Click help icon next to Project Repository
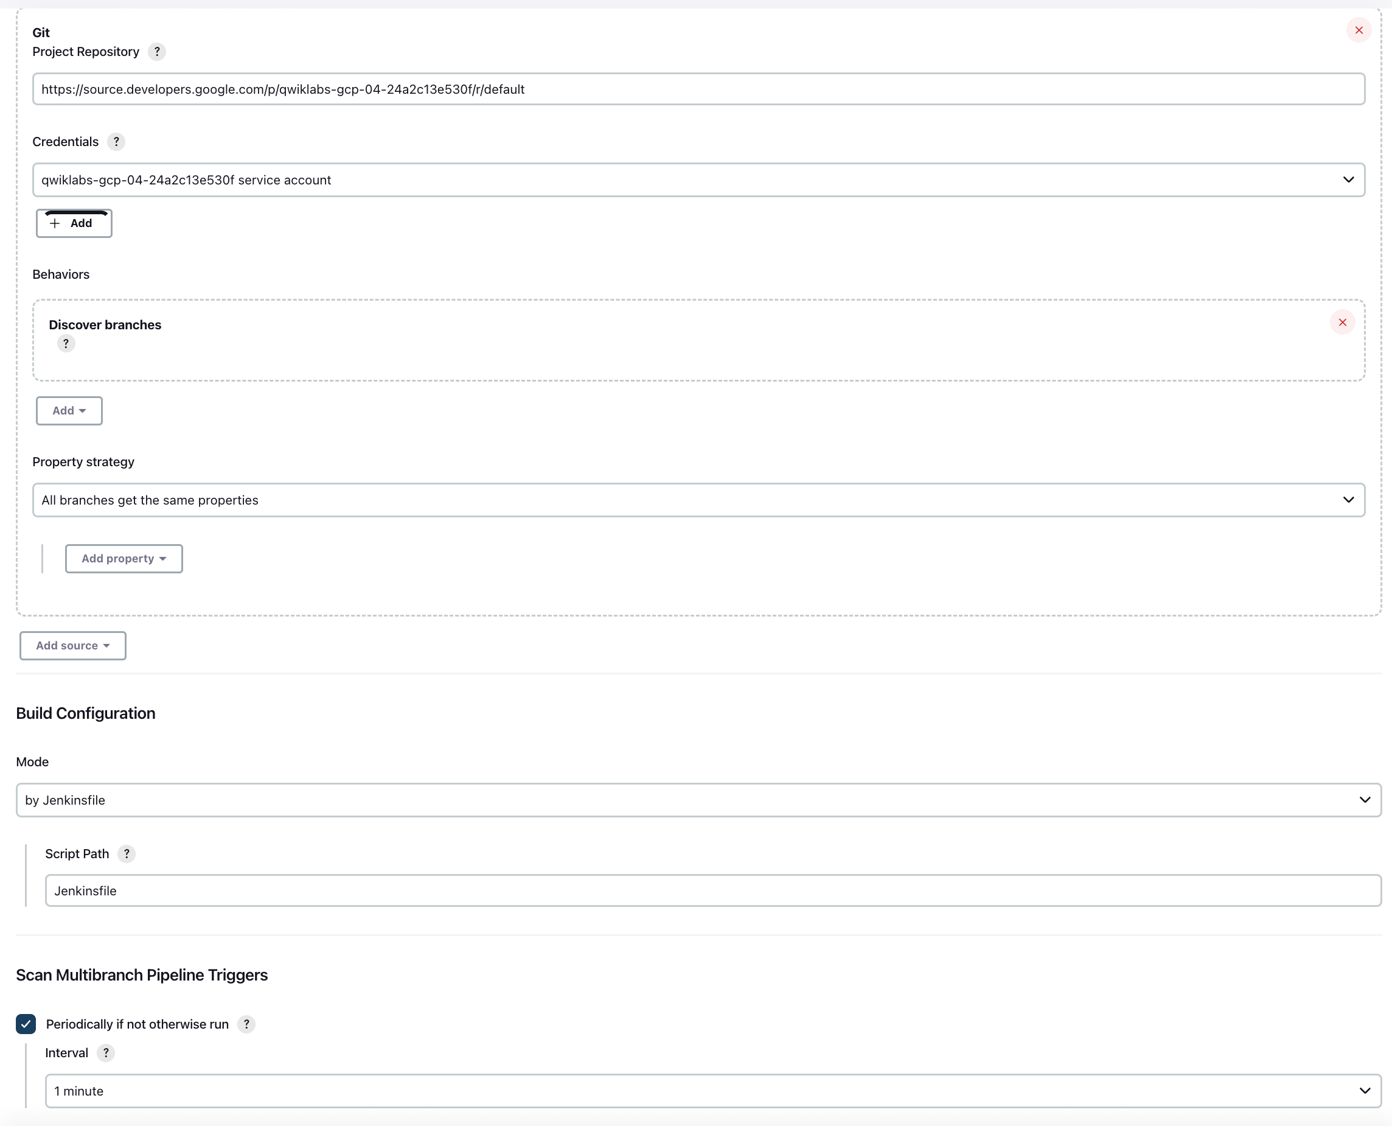The height and width of the screenshot is (1126, 1392). pos(156,52)
